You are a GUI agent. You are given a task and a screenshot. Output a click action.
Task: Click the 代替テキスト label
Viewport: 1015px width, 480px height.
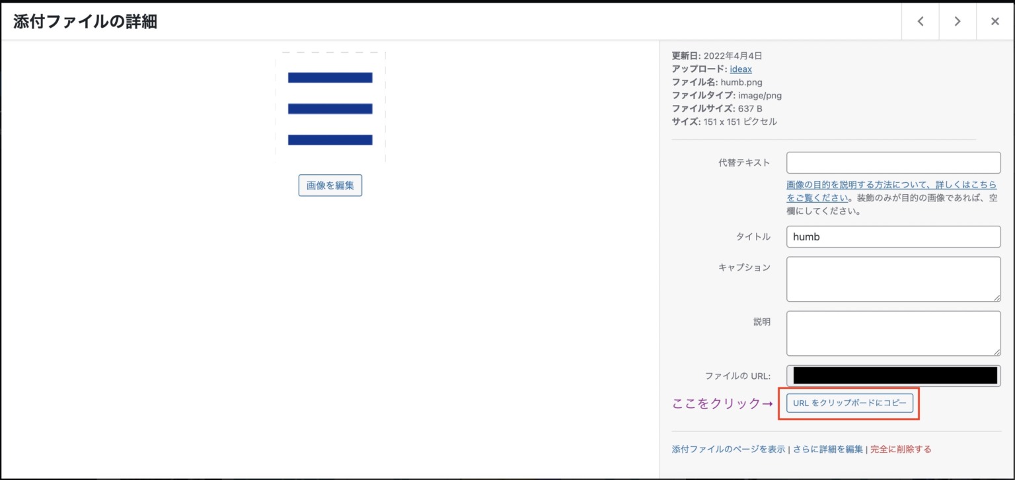[744, 163]
